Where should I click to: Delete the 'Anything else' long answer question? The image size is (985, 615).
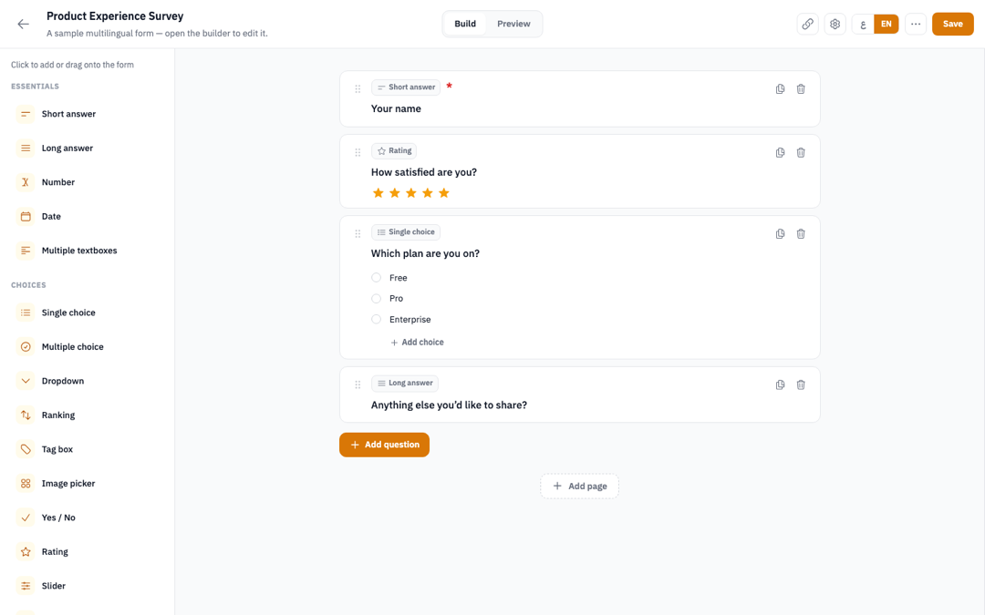(x=801, y=384)
